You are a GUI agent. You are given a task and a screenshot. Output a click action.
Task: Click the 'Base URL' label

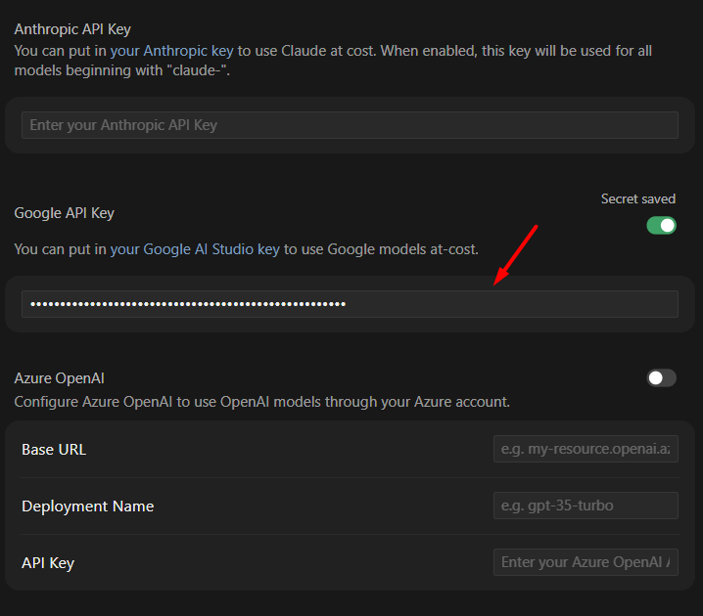pyautogui.click(x=54, y=449)
